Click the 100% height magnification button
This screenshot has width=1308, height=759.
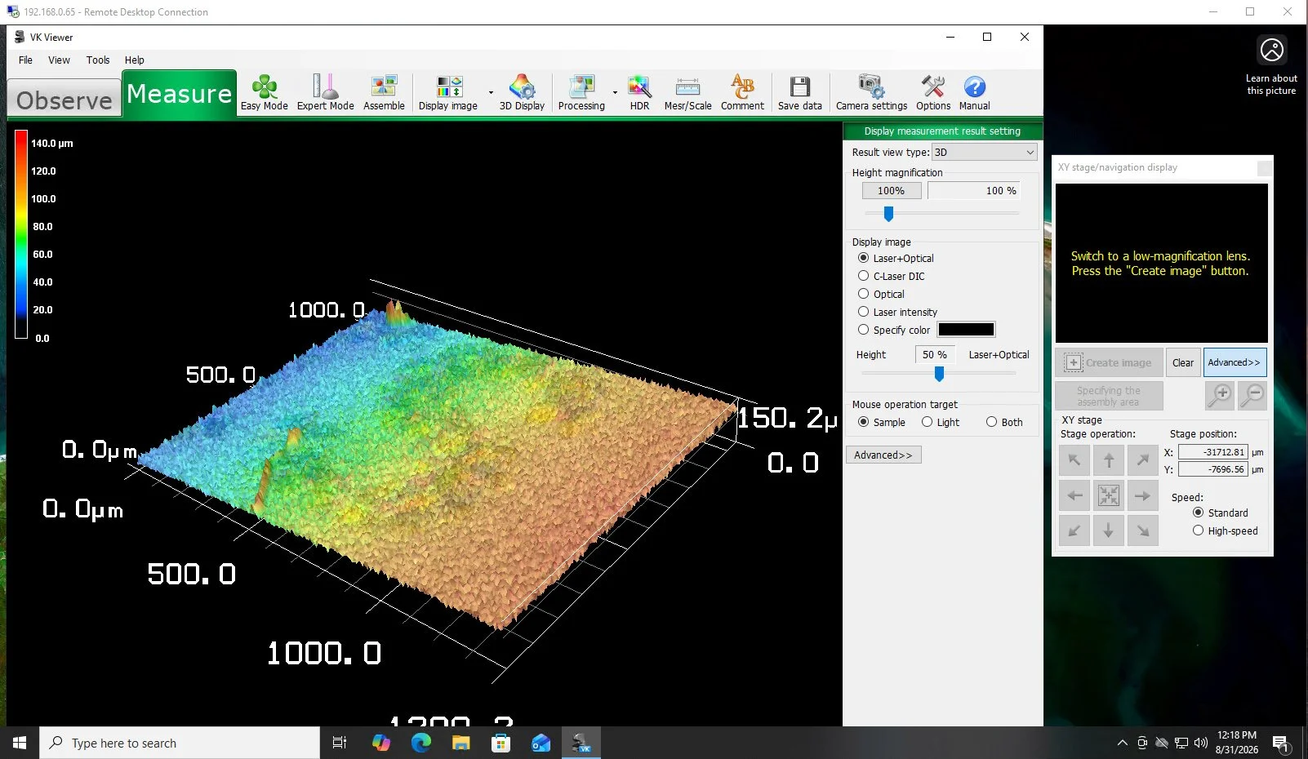[892, 191]
